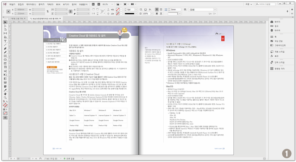Select the Gradient Swatch tool
This screenshot has width=296, height=162.
(5, 79)
